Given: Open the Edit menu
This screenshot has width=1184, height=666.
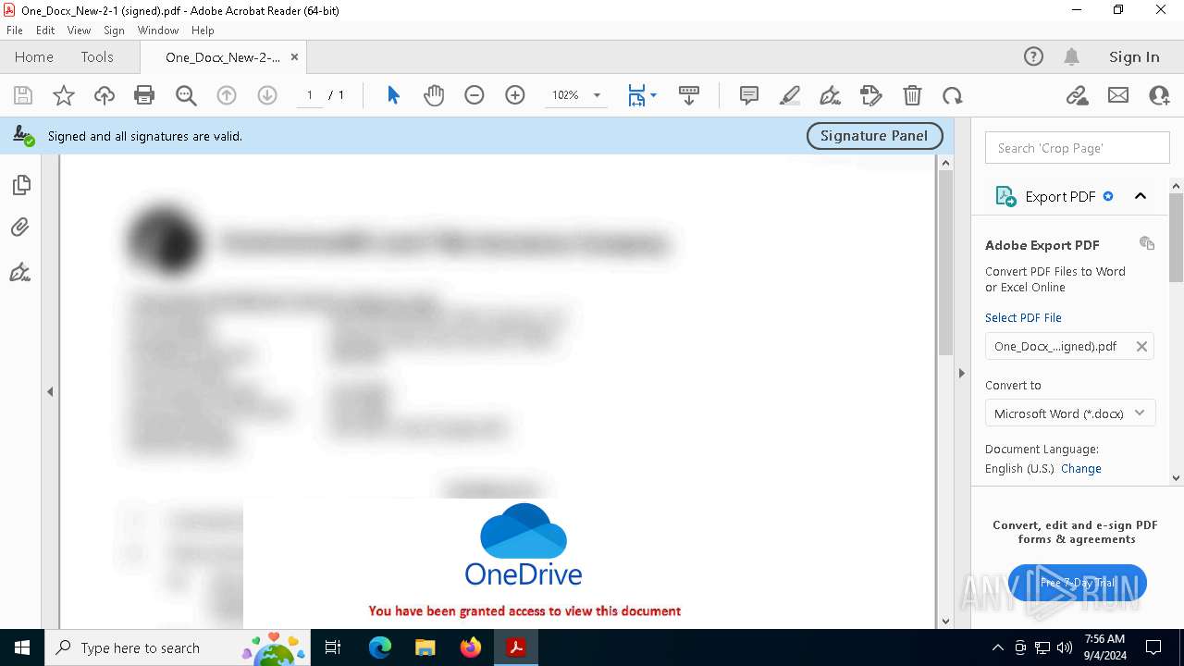Looking at the screenshot, I should click(45, 31).
